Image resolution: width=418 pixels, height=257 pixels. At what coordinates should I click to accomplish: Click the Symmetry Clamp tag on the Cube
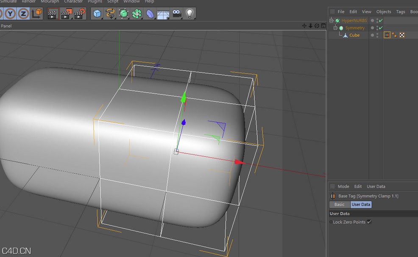click(x=387, y=35)
